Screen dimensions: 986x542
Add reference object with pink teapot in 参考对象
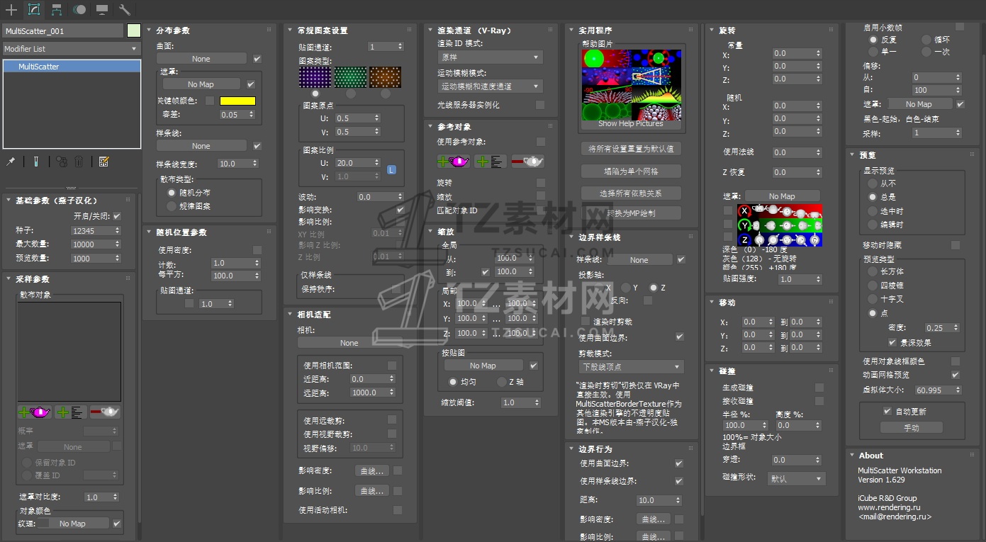click(x=454, y=161)
